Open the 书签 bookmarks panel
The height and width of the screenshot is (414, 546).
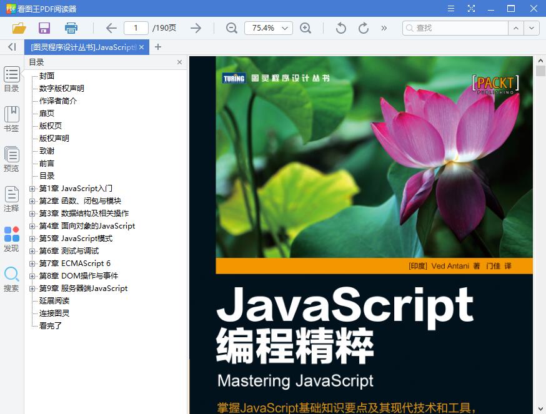coord(11,119)
